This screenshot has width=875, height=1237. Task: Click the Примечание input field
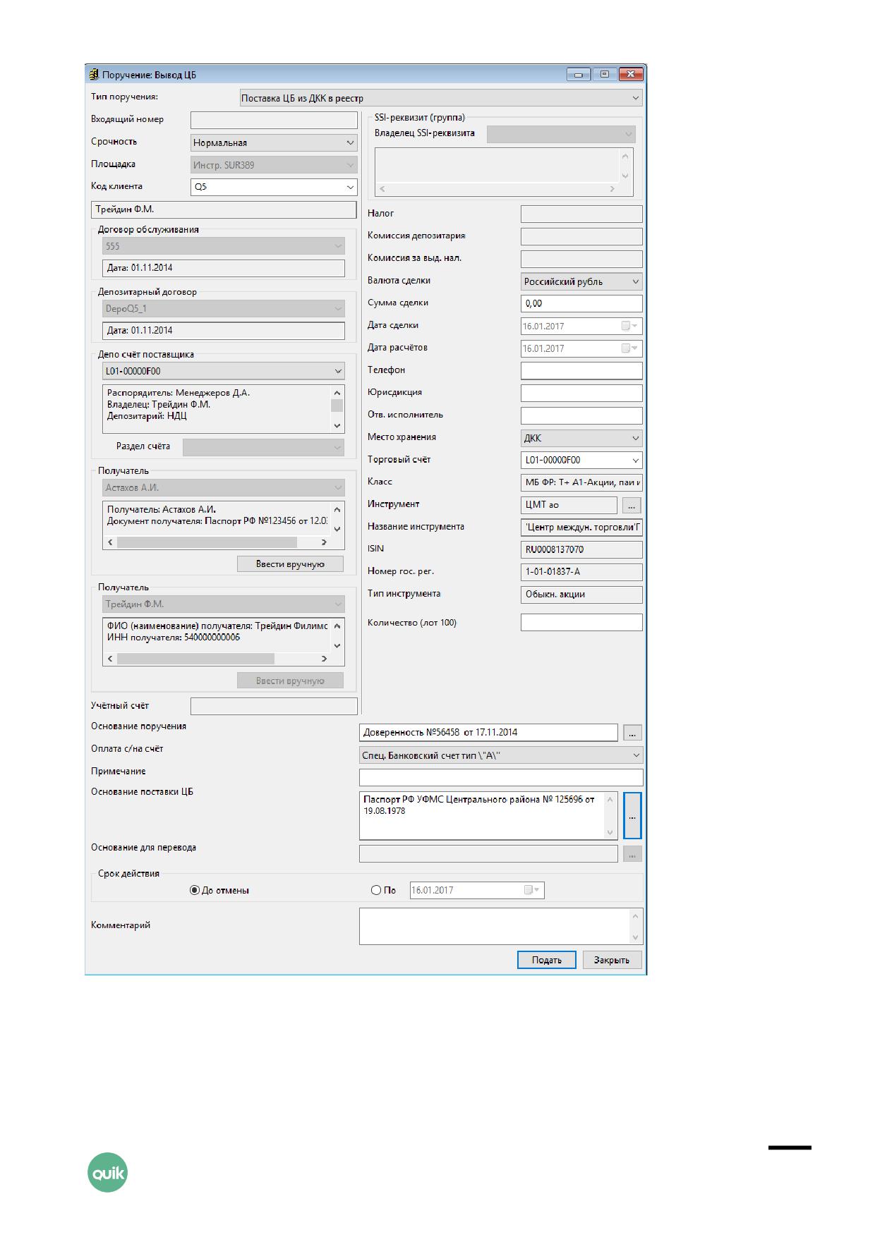(x=501, y=777)
